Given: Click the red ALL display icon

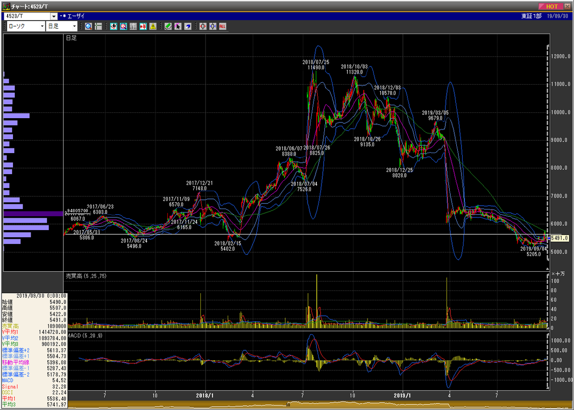Looking at the screenshot, I should point(222,26).
